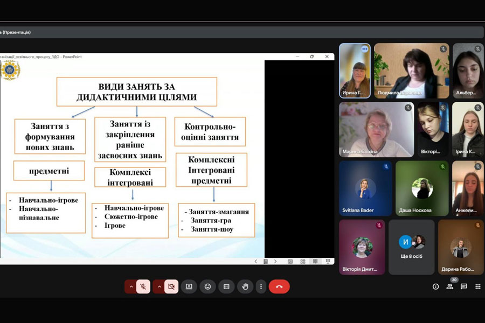485x323 pixels.
Task: Select Дарина Рабо... participant tile
Action: pyautogui.click(x=461, y=247)
